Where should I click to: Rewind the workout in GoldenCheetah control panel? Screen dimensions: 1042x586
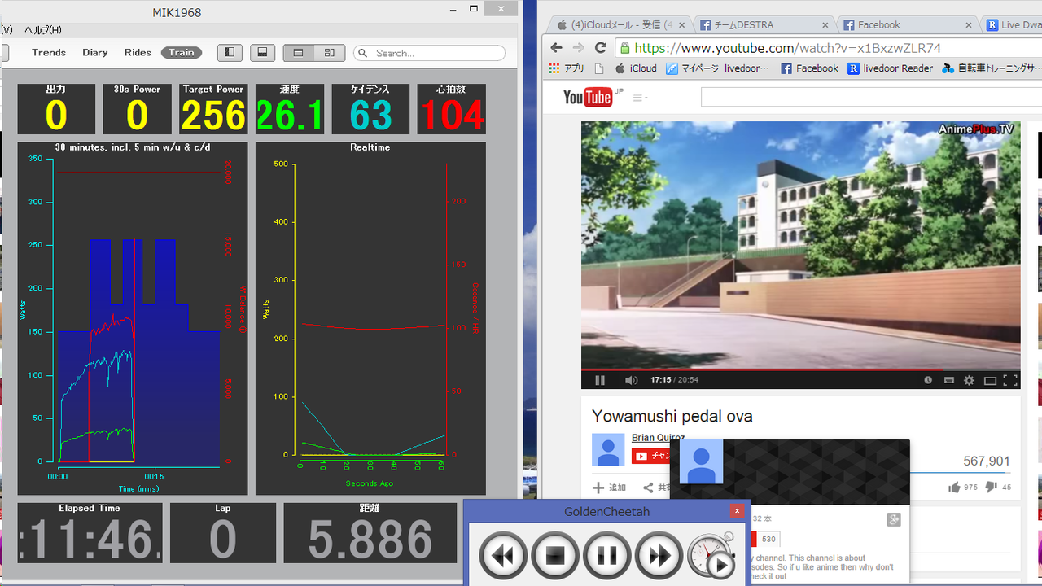point(503,556)
